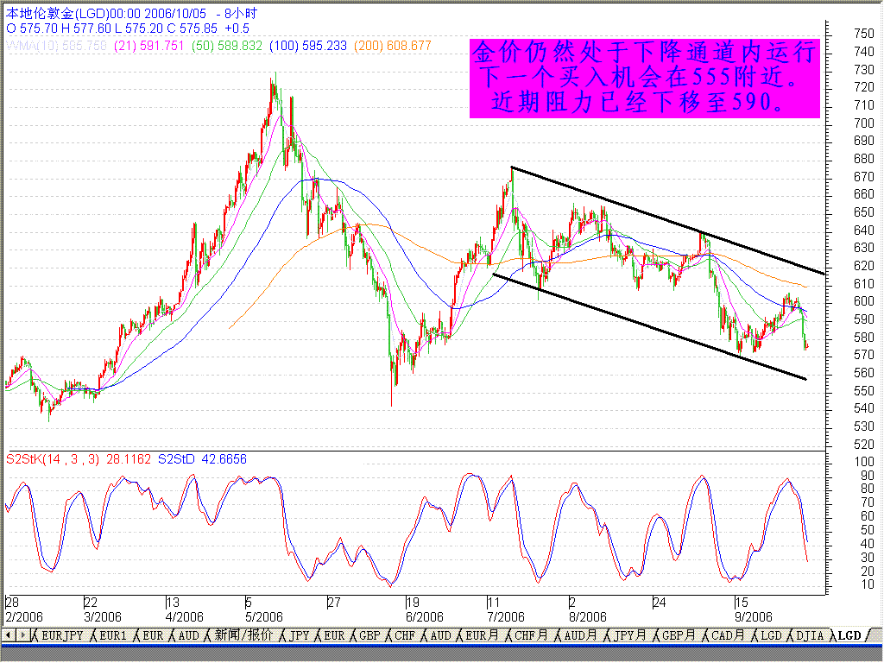Screen dimensions: 884x663
Task: Open the CHF tab
Action: click(x=404, y=635)
